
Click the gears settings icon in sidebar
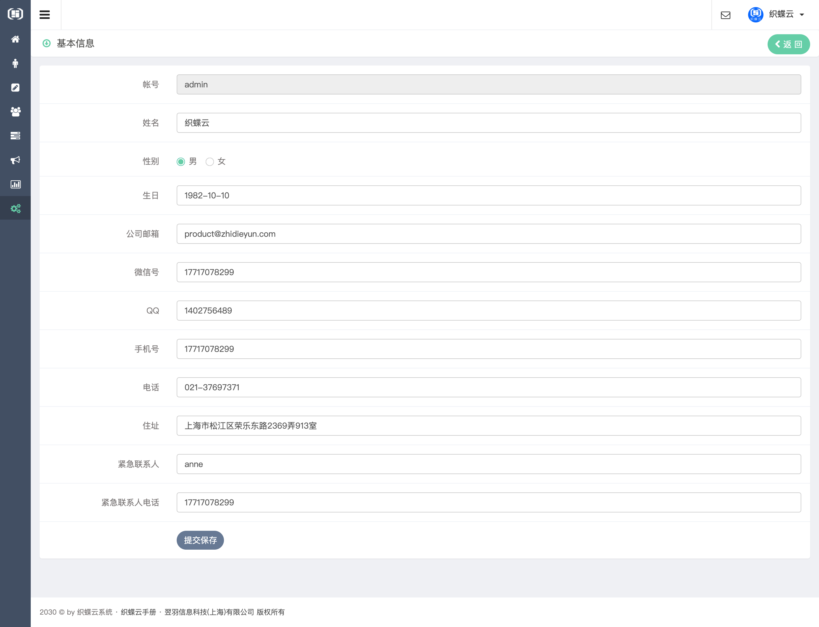(x=15, y=208)
